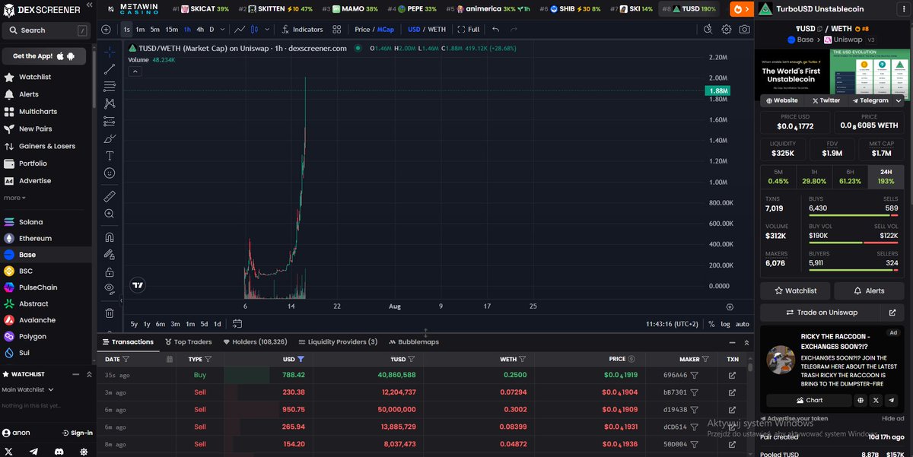913x457 pixels.
Task: Open the token Twitter link
Action: pyautogui.click(x=826, y=100)
